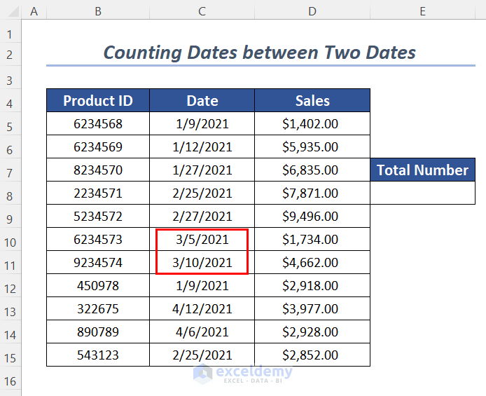Select sales cell $1,402.00

312,123
